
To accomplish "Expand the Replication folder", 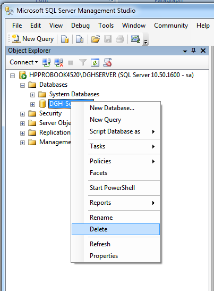I will (x=23, y=133).
